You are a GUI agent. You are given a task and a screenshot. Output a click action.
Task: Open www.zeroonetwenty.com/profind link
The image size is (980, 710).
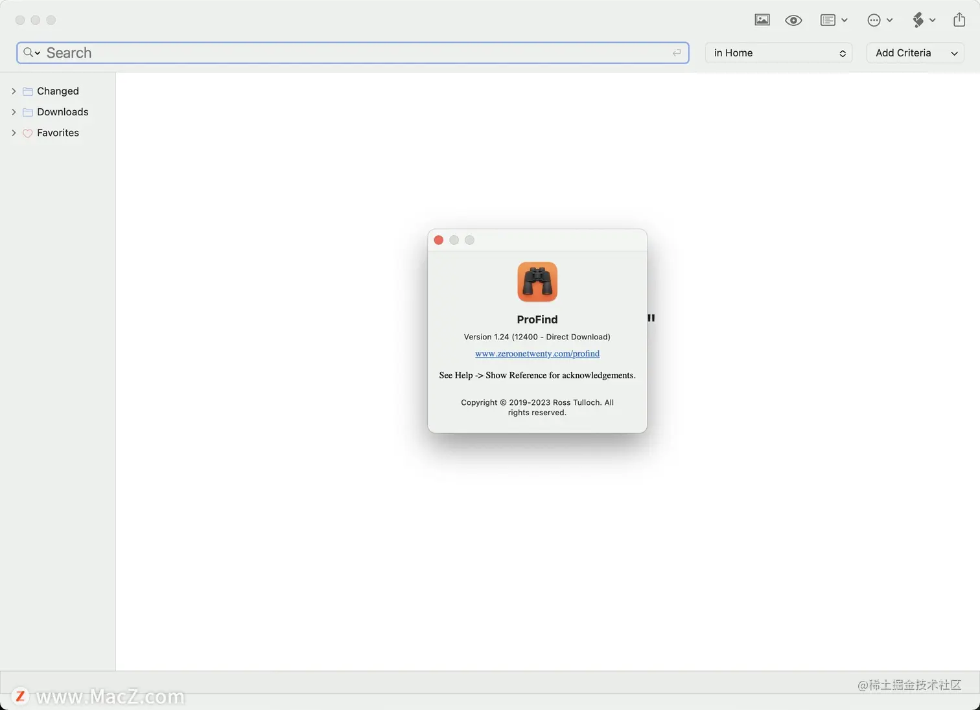(537, 354)
